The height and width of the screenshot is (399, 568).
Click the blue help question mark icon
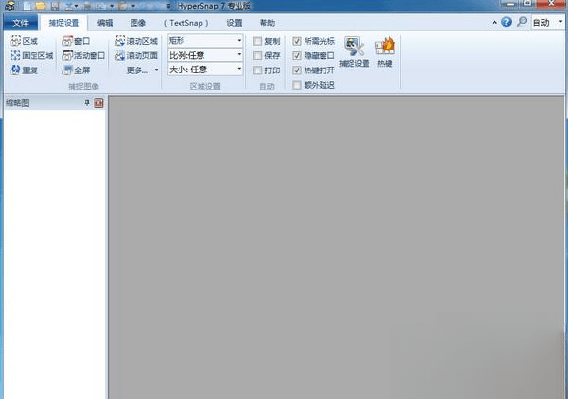pyautogui.click(x=506, y=22)
